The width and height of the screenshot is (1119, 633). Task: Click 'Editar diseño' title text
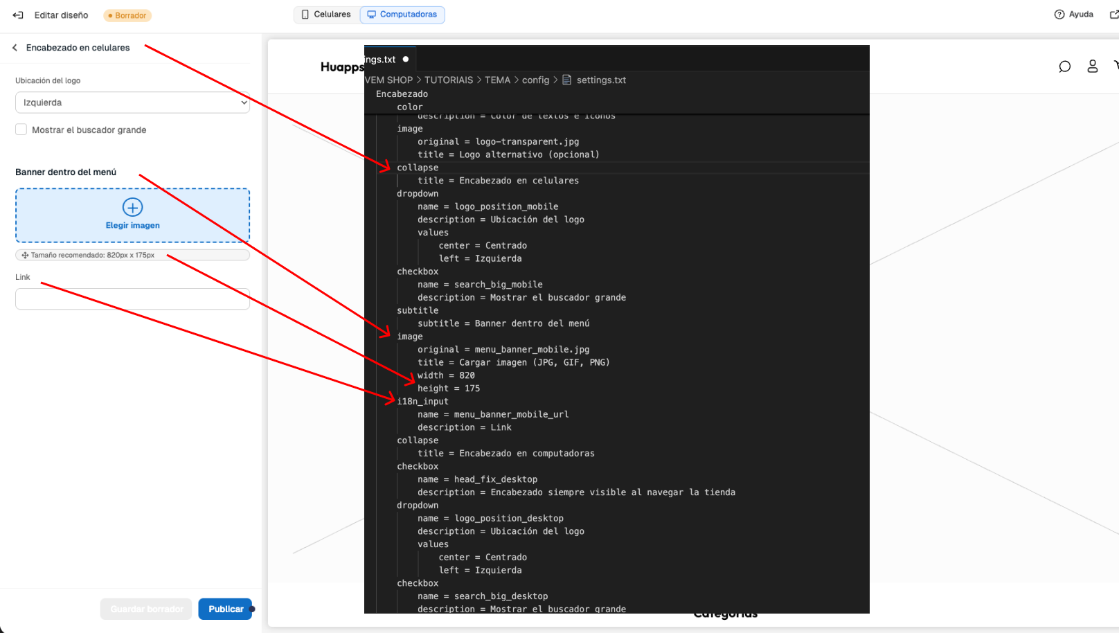click(x=62, y=15)
